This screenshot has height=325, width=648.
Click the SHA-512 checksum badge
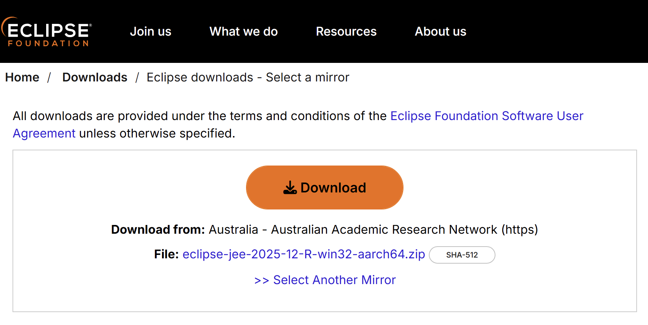462,255
